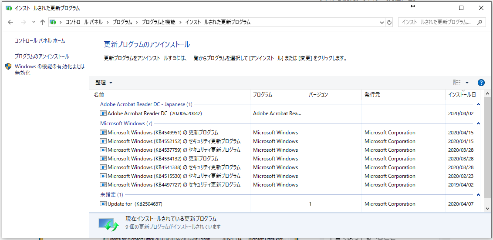Open Windows の機能の有効化または無効化 link
The width and height of the screenshot is (493, 240).
coord(50,70)
